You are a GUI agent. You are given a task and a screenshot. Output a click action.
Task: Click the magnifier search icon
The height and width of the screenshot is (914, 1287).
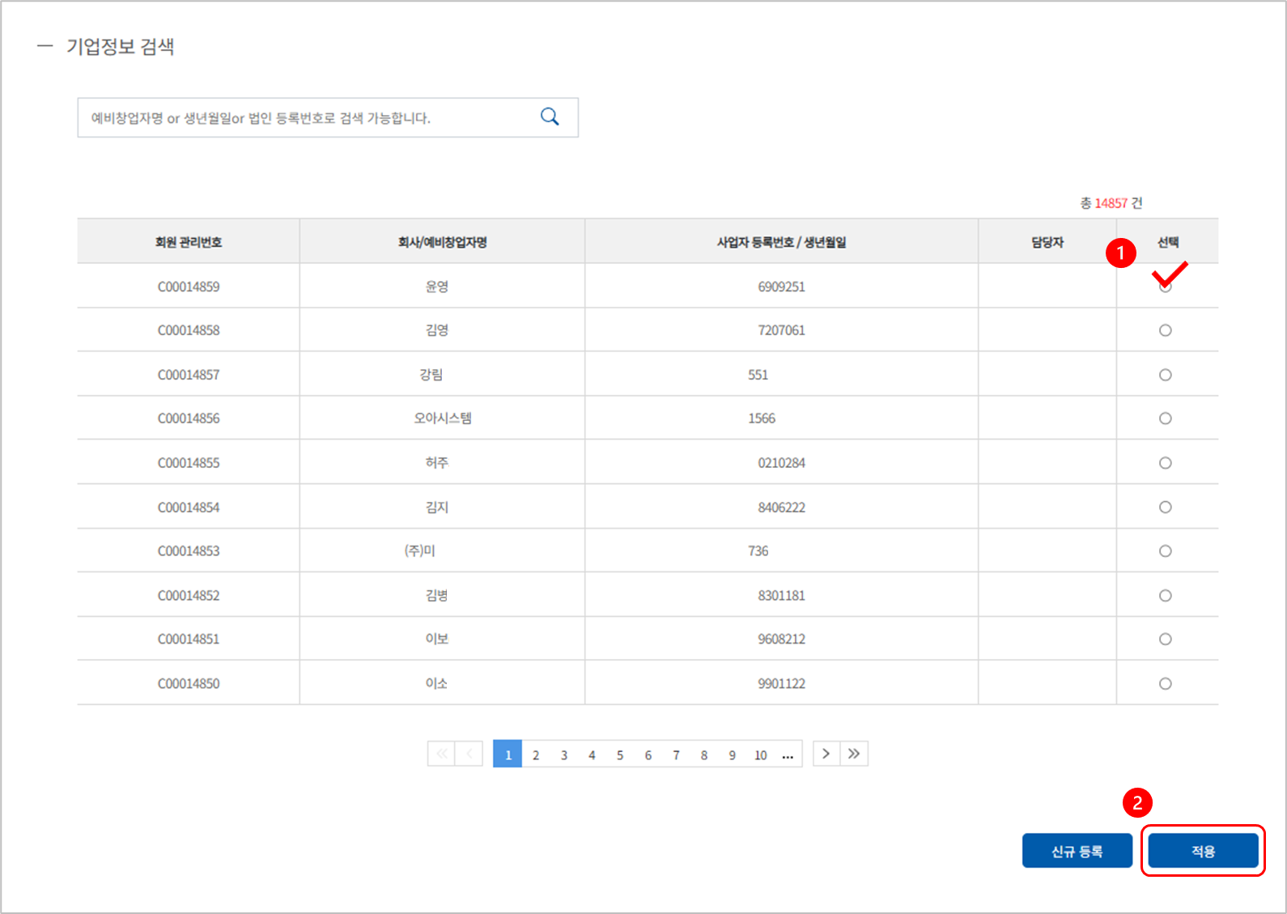pos(550,117)
